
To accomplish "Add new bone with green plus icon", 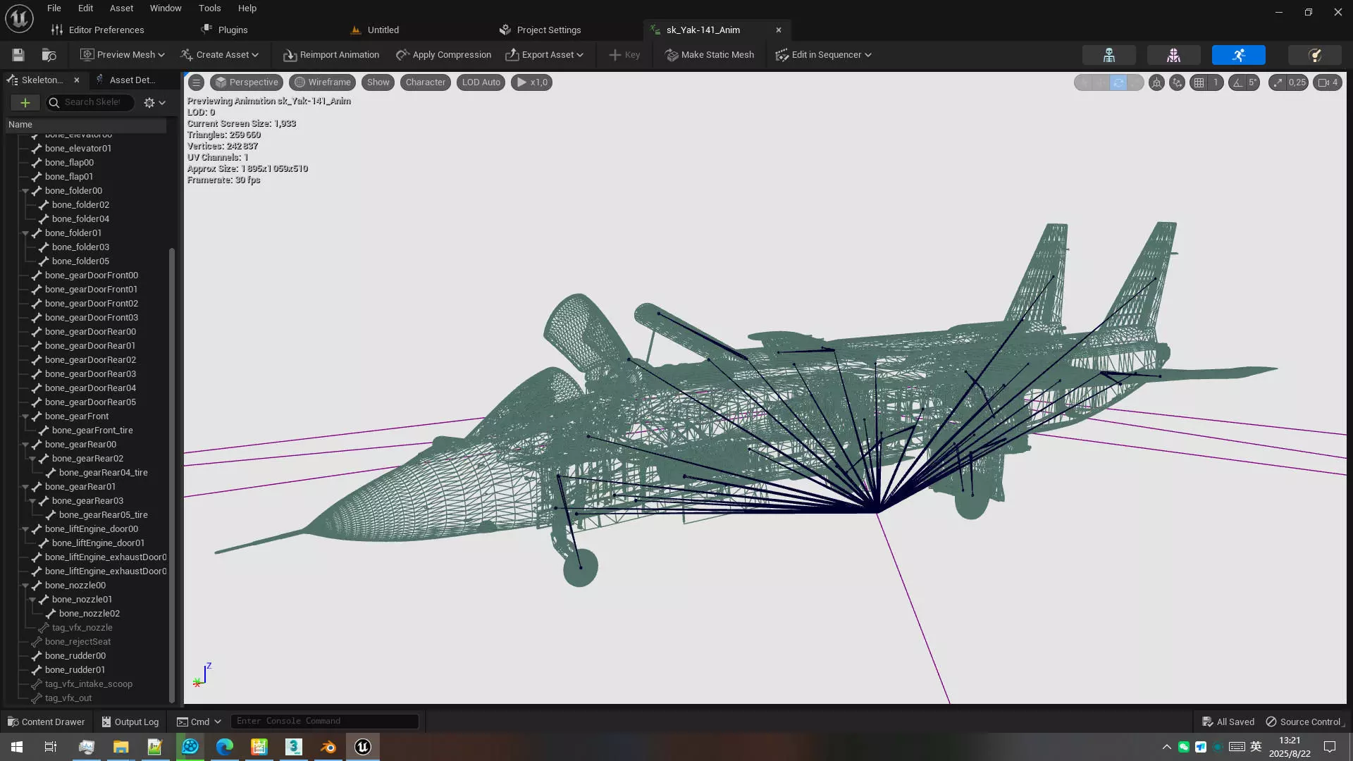I will (25, 102).
